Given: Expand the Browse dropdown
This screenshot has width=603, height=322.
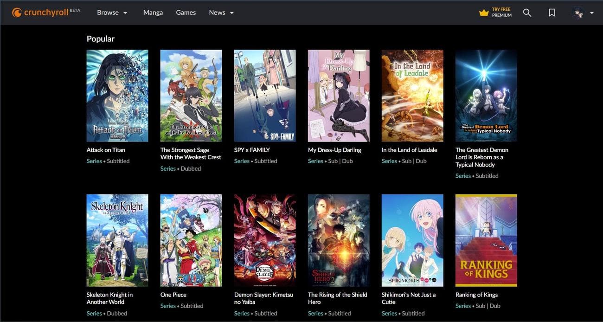Looking at the screenshot, I should coord(112,13).
